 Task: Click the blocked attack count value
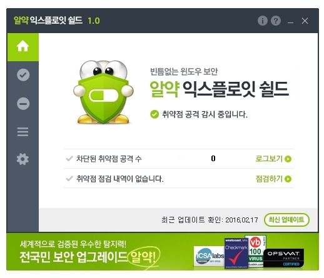(x=213, y=159)
